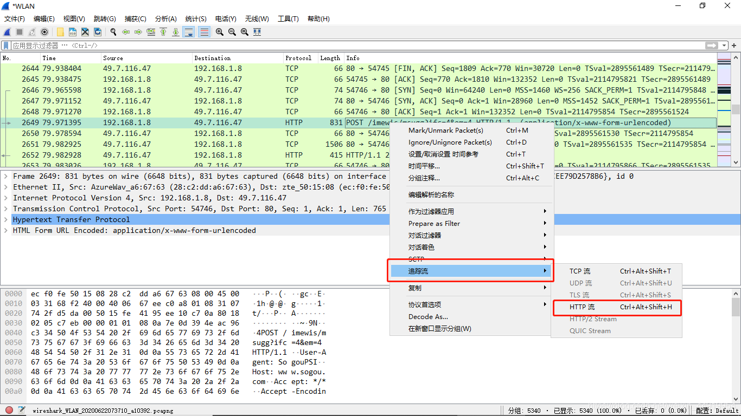Open 视图(V) menu
Screen dimensions: 741x416
[x=74, y=19]
